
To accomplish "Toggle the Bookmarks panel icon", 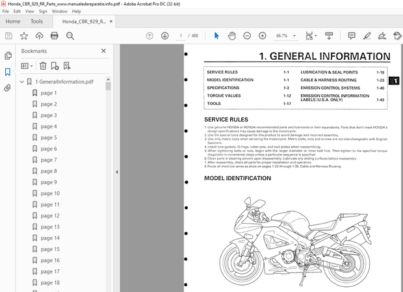I will point(8,72).
